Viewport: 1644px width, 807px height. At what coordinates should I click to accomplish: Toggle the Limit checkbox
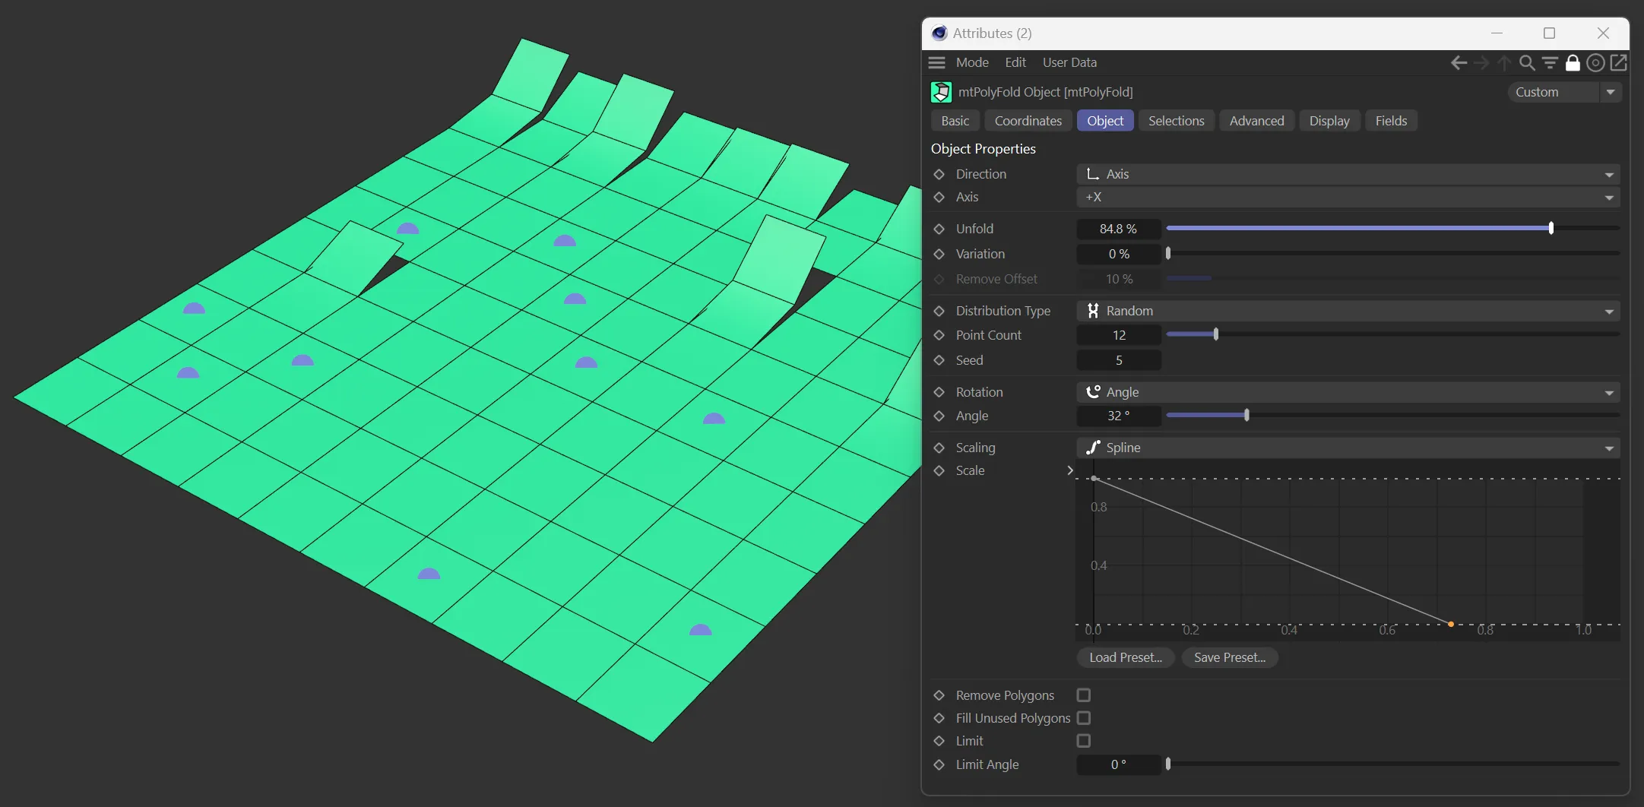coord(1084,741)
